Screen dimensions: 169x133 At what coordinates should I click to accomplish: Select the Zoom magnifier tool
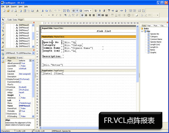tap(3, 27)
